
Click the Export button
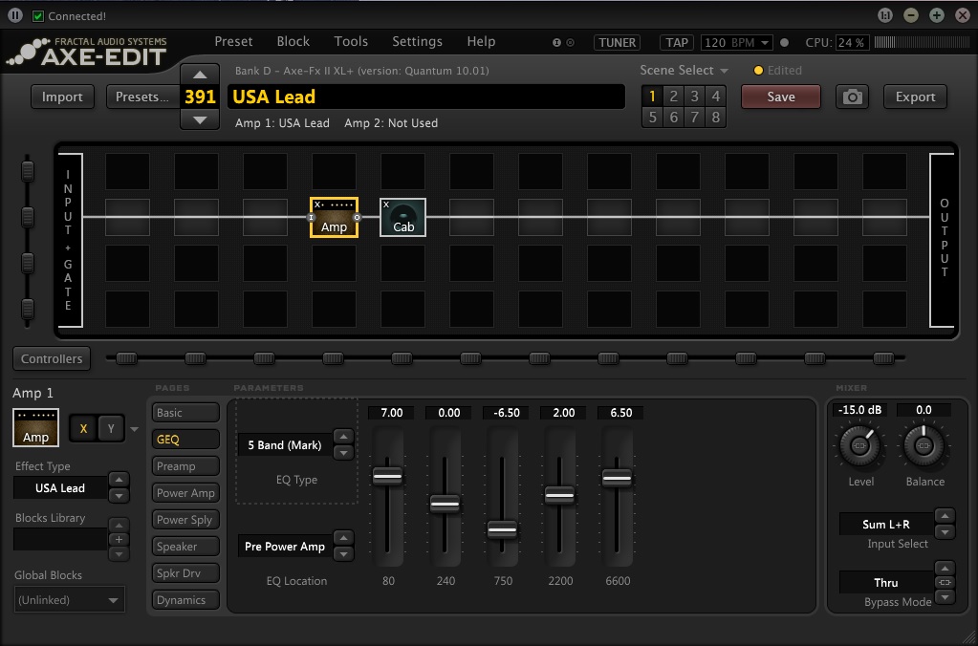pyautogui.click(x=915, y=97)
